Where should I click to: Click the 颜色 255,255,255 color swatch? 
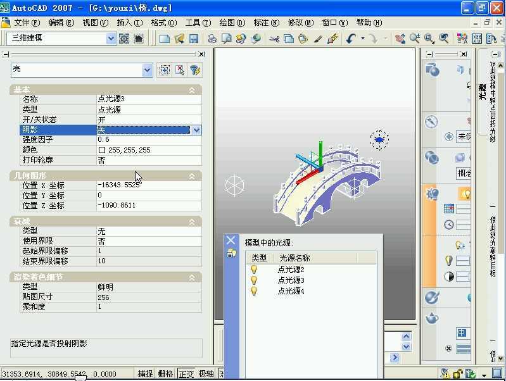click(x=102, y=150)
